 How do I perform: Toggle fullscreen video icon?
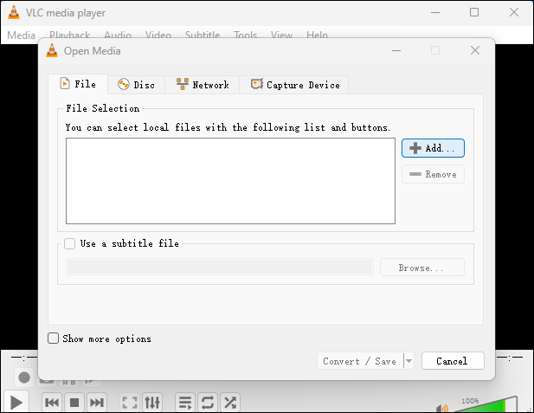(130, 403)
